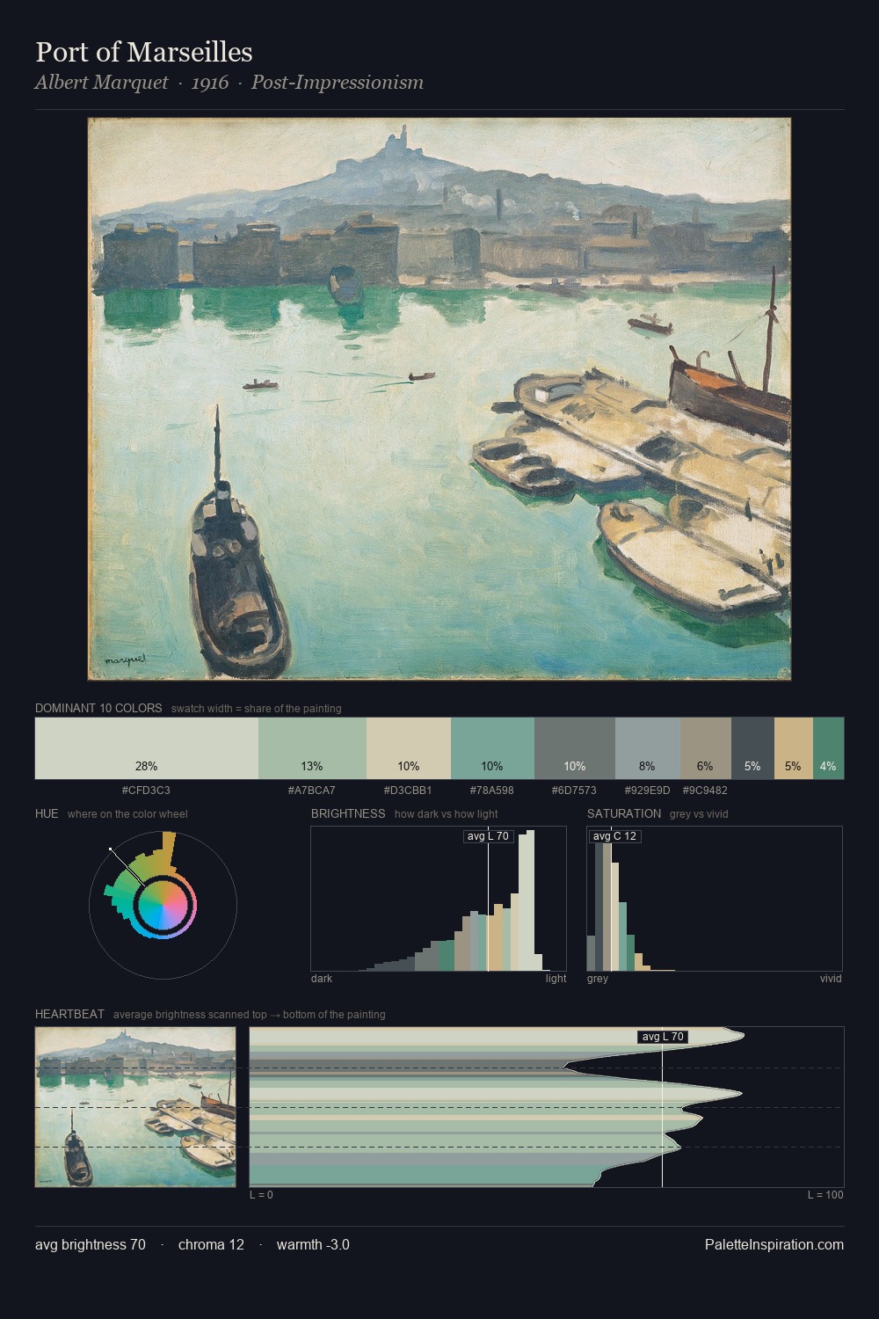Select the 8% swatch #929E9D
The height and width of the screenshot is (1319, 879).
(x=648, y=748)
